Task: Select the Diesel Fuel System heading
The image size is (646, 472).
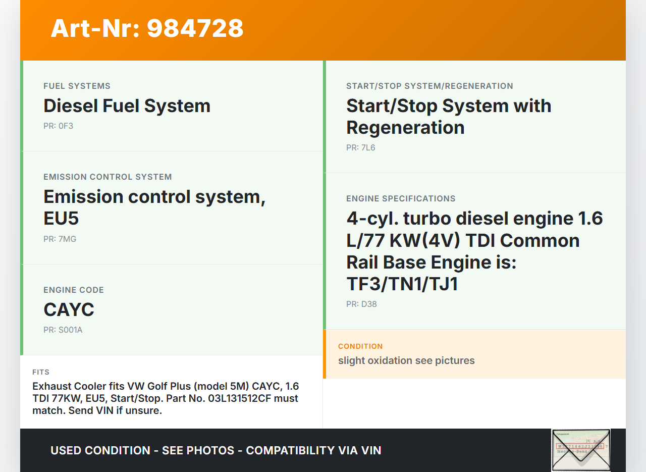Action: pos(127,106)
